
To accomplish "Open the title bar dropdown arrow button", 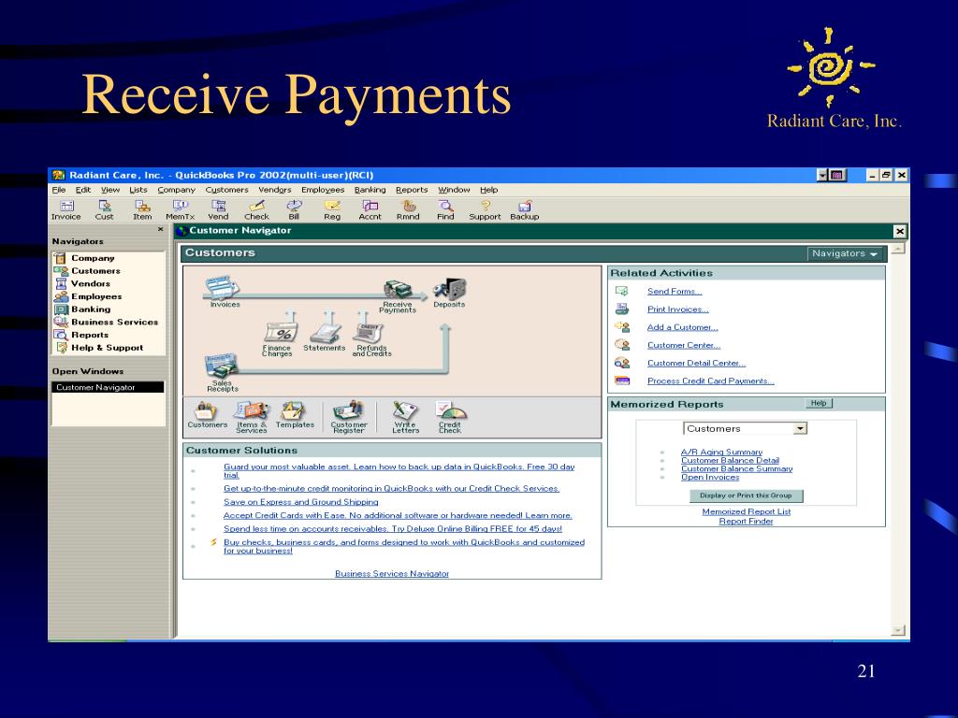I will click(x=822, y=175).
